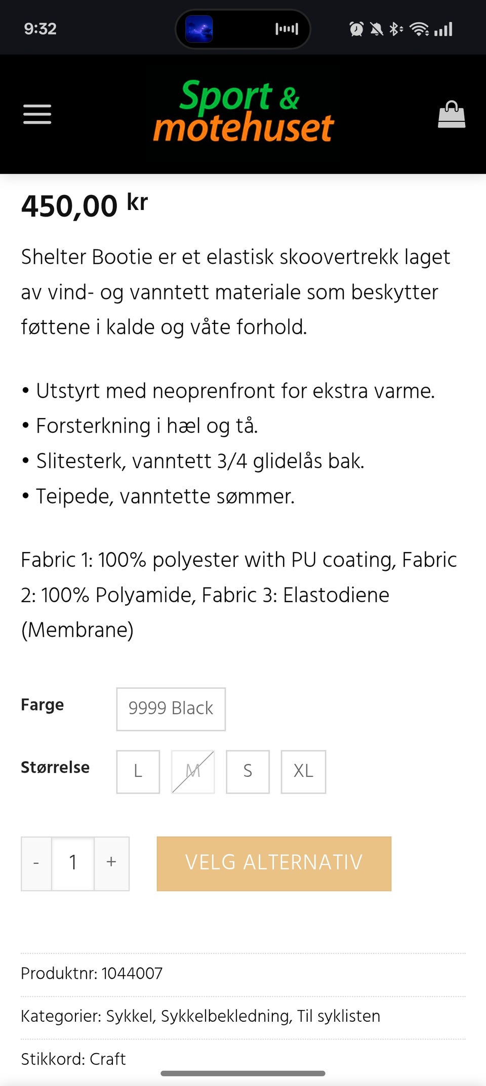Viewport: 486px width, 1086px height.
Task: Open the Sykkelbekledning category link
Action: click(x=226, y=1016)
